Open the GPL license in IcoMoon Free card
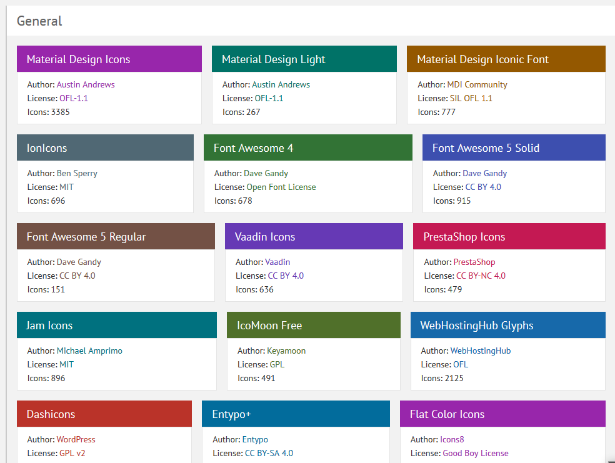Image resolution: width=615 pixels, height=463 pixels. click(277, 364)
